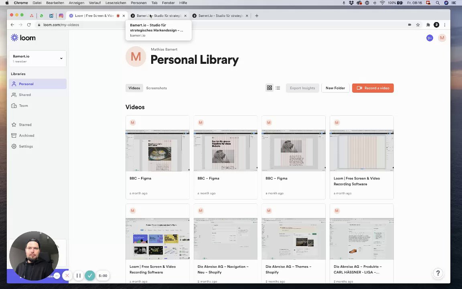Screen dimensions: 462x289
Task: Close the Loom browser tab
Action: 124,16
